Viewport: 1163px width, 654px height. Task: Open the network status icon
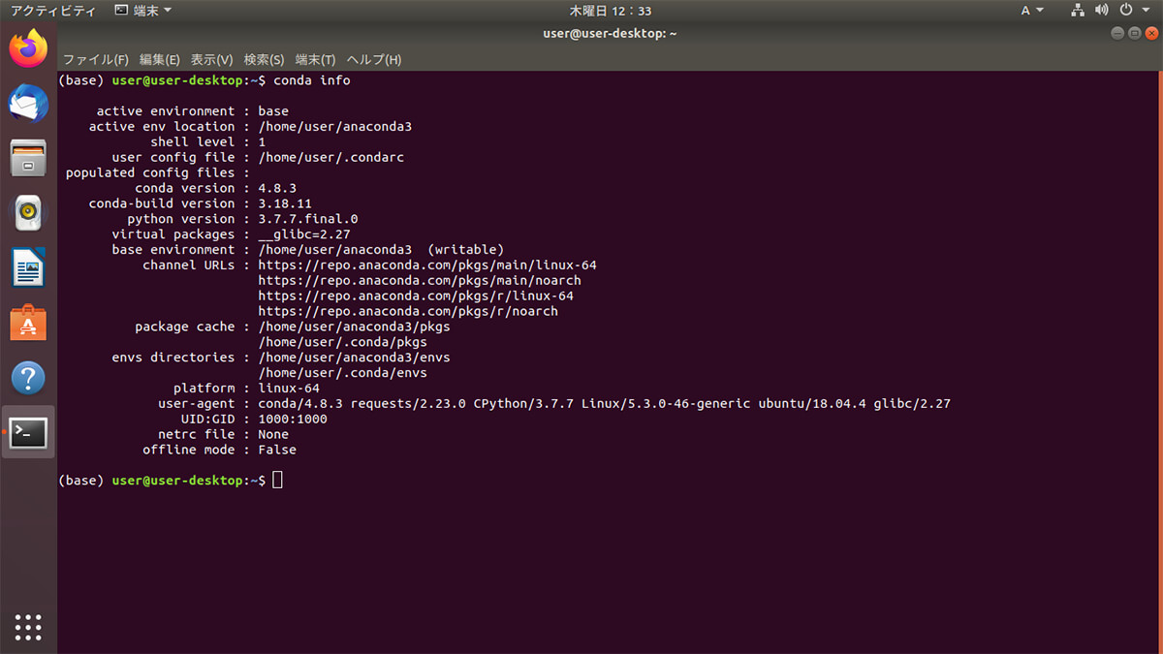coord(1078,11)
